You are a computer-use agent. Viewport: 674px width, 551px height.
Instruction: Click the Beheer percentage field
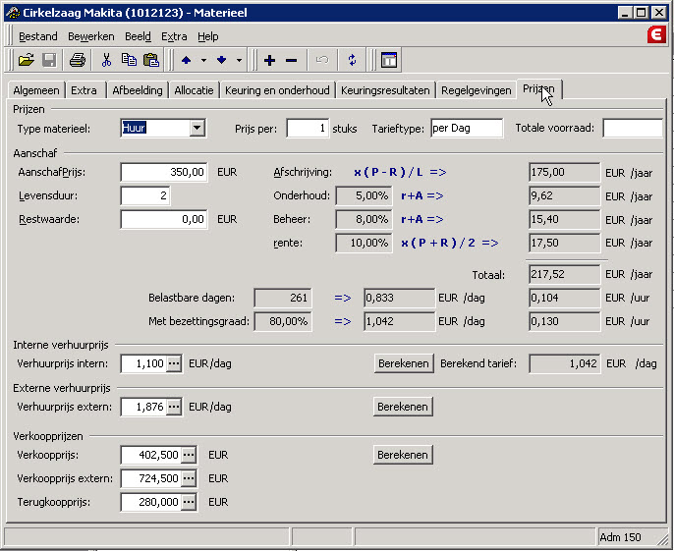pos(364,219)
